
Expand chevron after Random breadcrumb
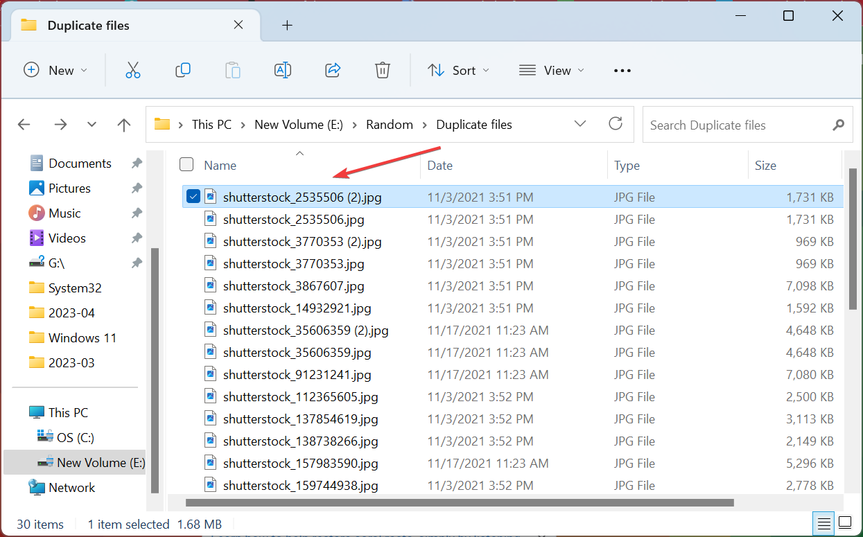click(424, 125)
